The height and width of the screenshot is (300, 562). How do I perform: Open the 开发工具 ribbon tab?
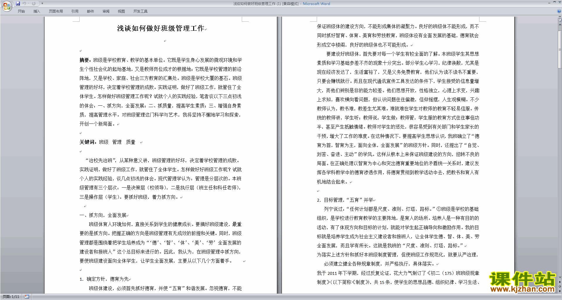pos(140,11)
